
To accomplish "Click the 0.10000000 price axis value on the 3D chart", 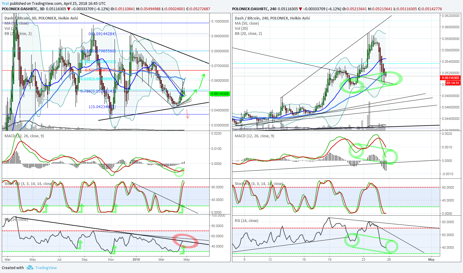I will point(220,21).
